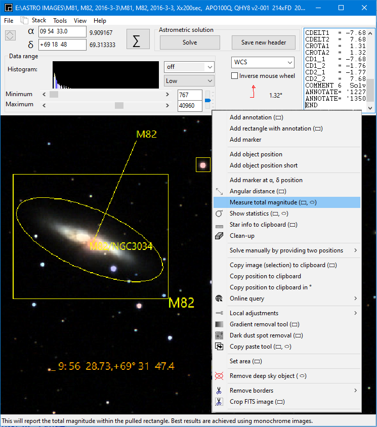Click the Maximum slider right arrow
Image resolution: width=377 pixels, height=427 pixels.
[167, 105]
